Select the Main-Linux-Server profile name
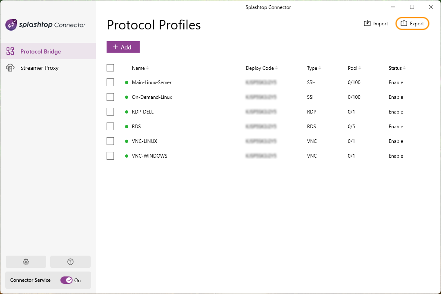The width and height of the screenshot is (441, 294). [x=151, y=82]
